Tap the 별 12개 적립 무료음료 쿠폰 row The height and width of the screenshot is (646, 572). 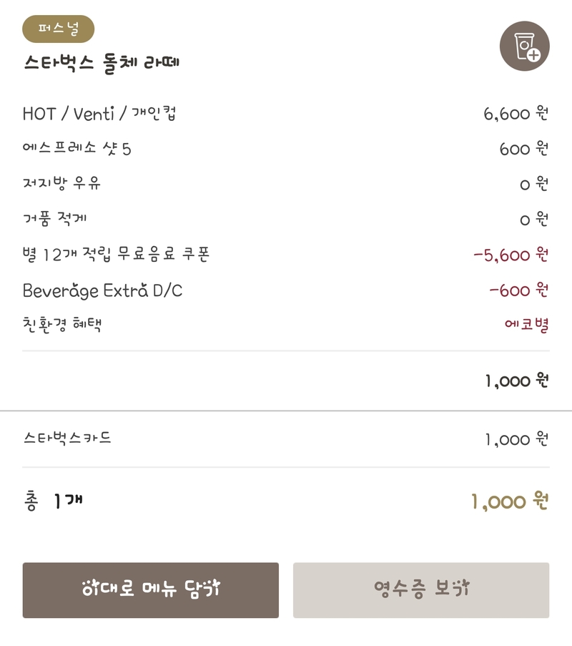[286, 254]
